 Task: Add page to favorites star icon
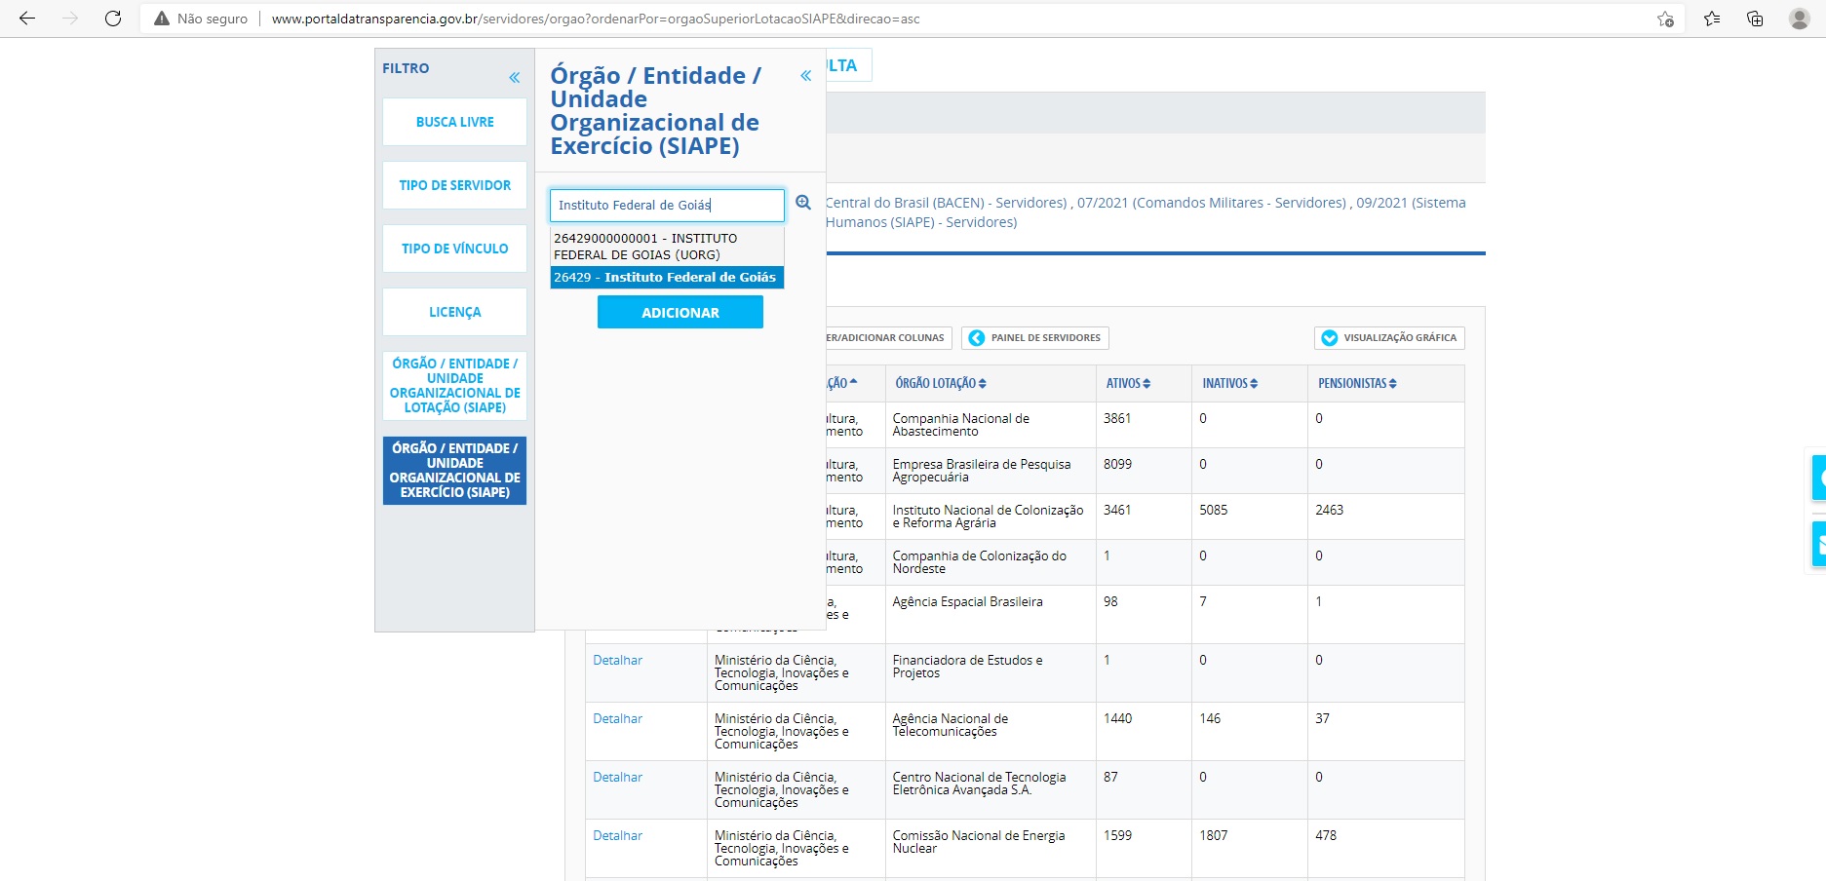(x=1665, y=19)
